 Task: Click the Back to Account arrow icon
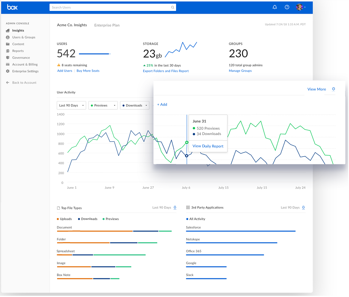pyautogui.click(x=8, y=83)
